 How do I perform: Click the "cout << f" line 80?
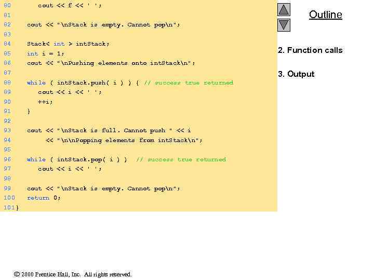coord(70,6)
